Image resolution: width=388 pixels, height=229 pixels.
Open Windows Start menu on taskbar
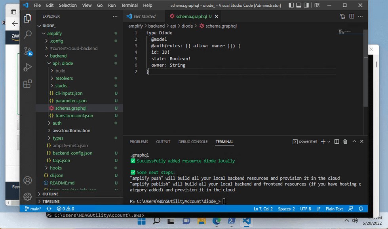[142, 221]
